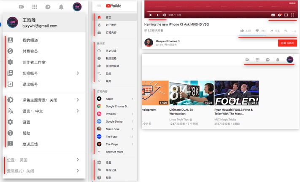Image resolution: width=300 pixels, height=182 pixels.
Task: Open 顶过的视频 liked videos
Action: pos(115,66)
